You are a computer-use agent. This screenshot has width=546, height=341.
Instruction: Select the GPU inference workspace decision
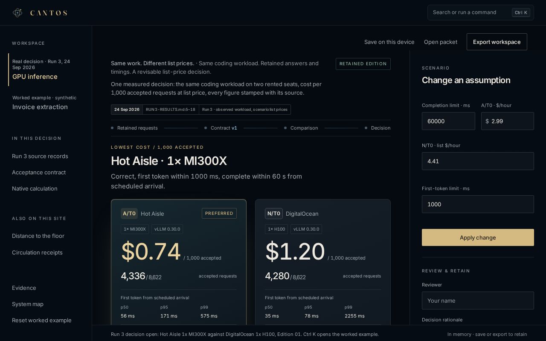[x=46, y=69]
